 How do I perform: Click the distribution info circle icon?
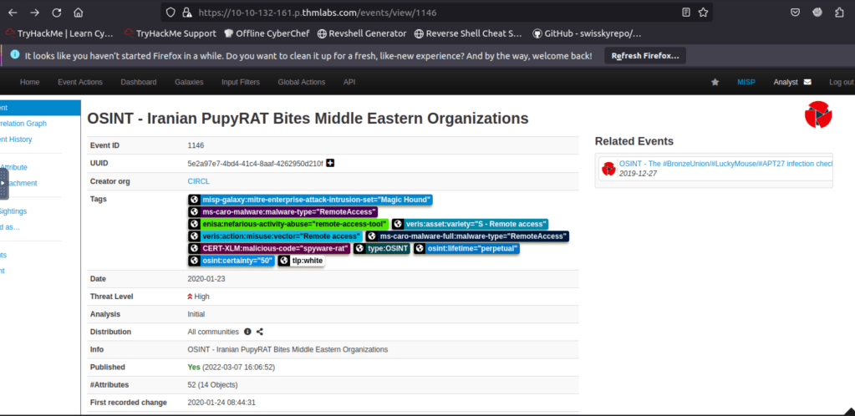click(247, 332)
